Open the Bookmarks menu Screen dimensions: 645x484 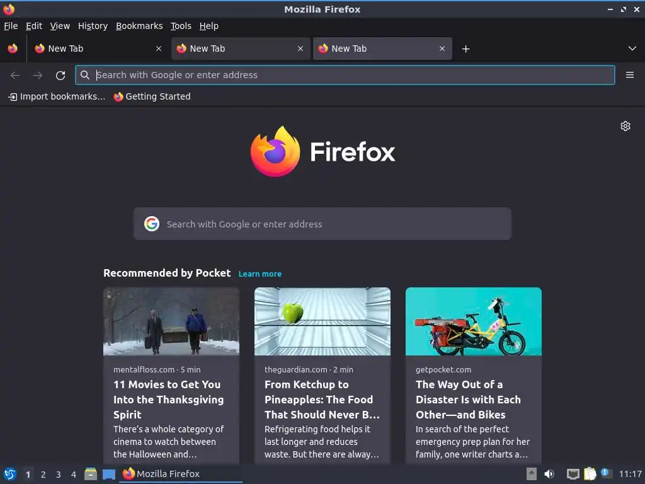(139, 26)
